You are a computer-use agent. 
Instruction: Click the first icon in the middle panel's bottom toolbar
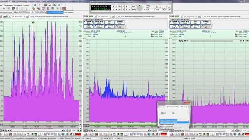pyautogui.click(x=85, y=134)
